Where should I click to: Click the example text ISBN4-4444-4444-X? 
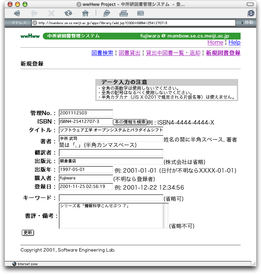point(186,123)
